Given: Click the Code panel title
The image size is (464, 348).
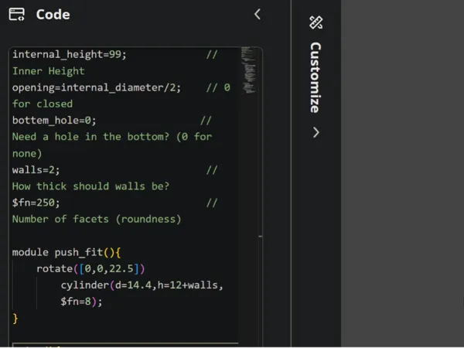Looking at the screenshot, I should point(53,15).
